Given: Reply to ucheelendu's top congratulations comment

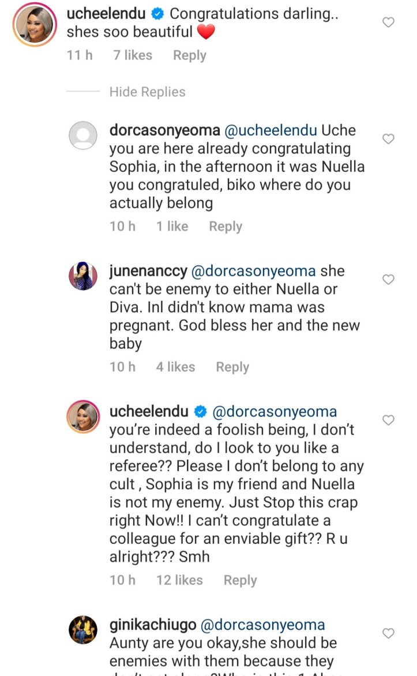Looking at the screenshot, I should [x=189, y=55].
